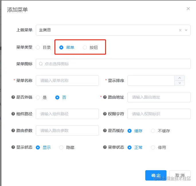Click the 显示排序 field label

(x=116, y=80)
